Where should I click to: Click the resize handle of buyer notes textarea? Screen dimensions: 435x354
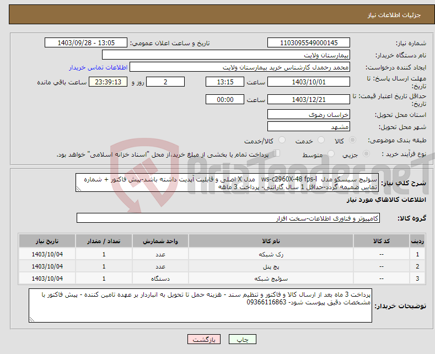click(x=32, y=319)
